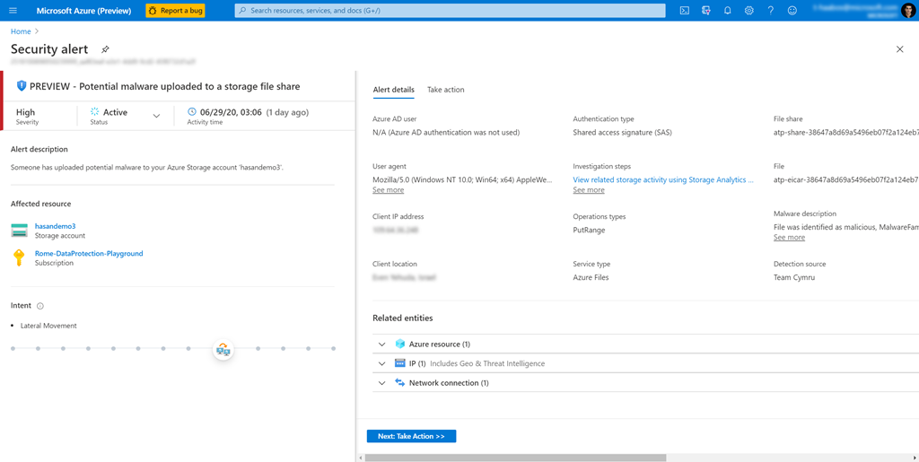
Task: Click the Lateral Movement kill chain marker
Action: tap(223, 349)
